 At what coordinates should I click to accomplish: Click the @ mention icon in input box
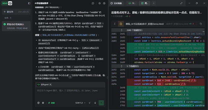tap(39, 103)
